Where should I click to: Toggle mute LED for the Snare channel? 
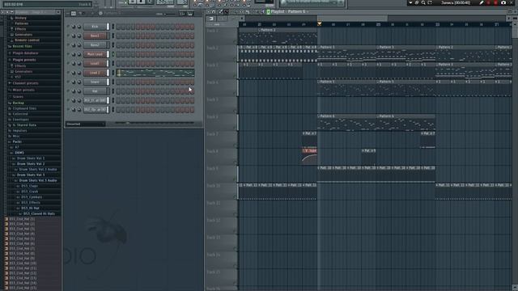point(68,82)
